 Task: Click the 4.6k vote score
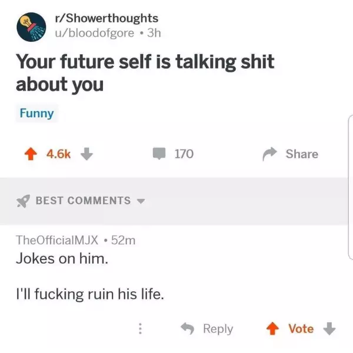(x=58, y=154)
